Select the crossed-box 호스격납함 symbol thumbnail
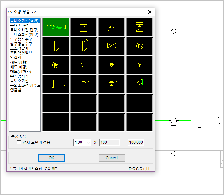The width and height of the screenshot is (224, 195). click(112, 46)
